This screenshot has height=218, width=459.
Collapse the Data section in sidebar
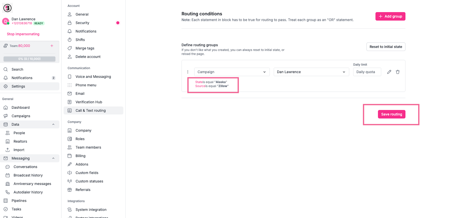[x=53, y=124]
